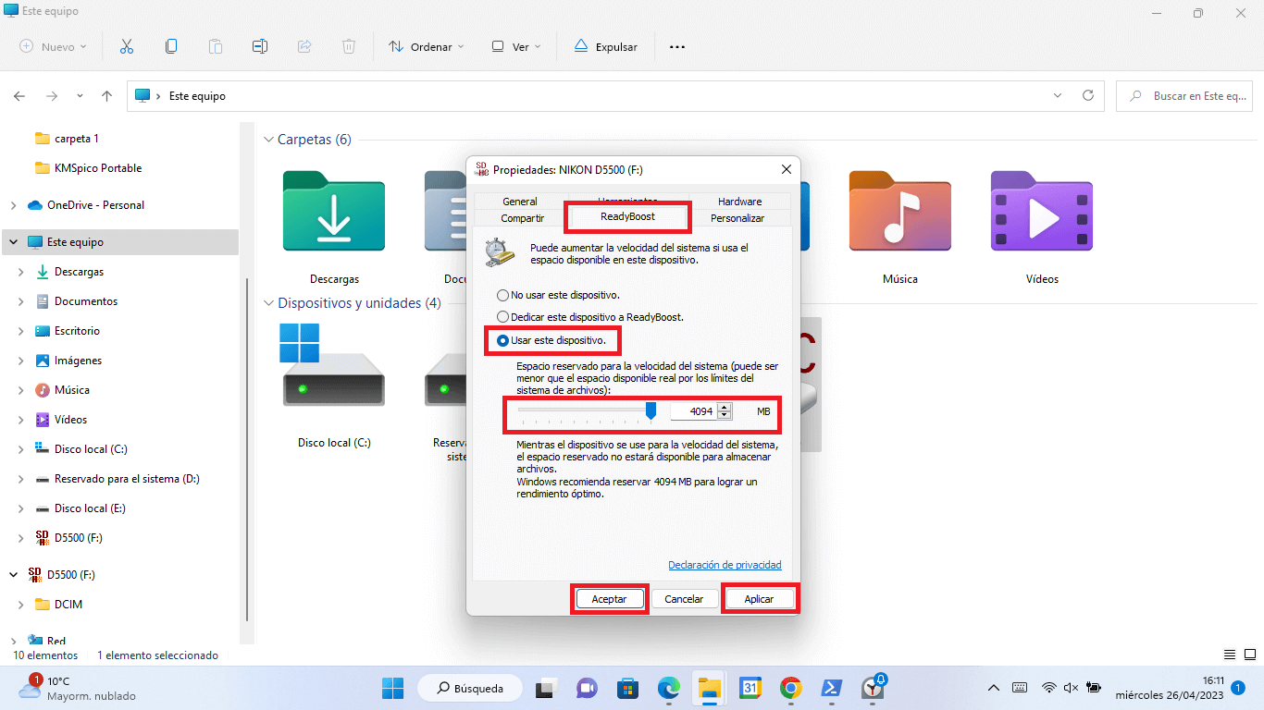This screenshot has height=710, width=1264.
Task: Open the Nuevo dropdown menu
Action: click(53, 46)
